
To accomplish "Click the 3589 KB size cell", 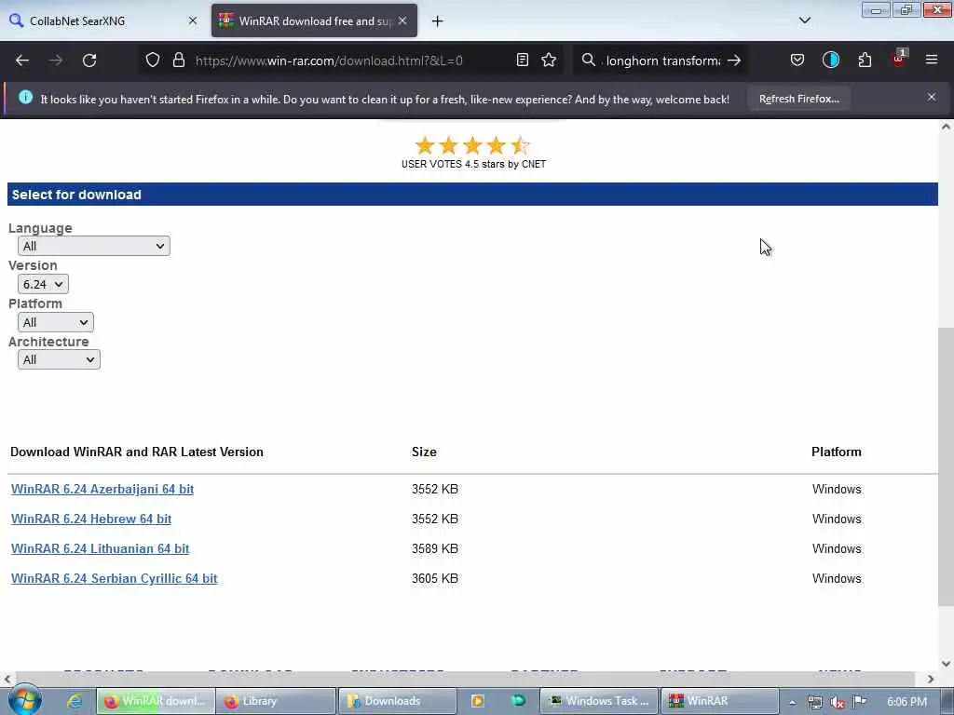I will (434, 548).
